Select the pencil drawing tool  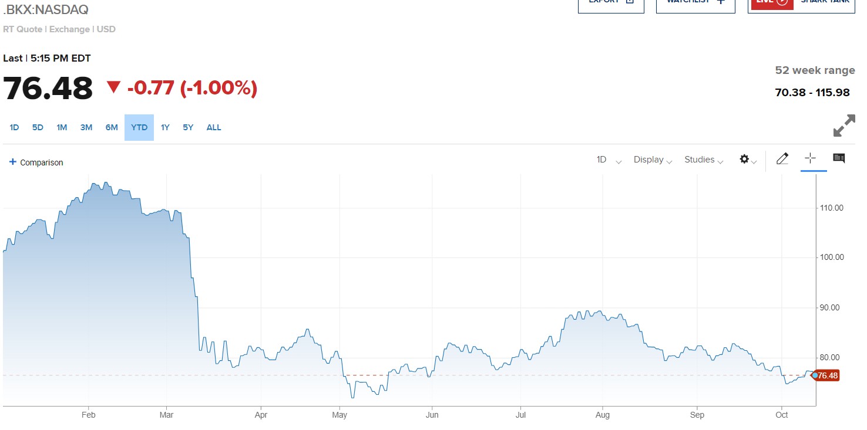(x=782, y=158)
